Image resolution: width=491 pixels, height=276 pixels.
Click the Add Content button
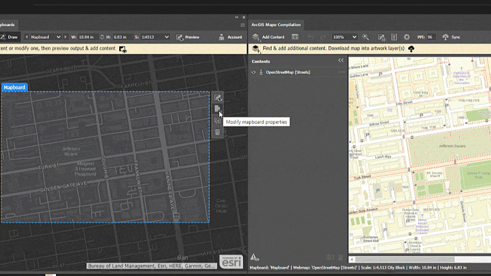pyautogui.click(x=269, y=37)
